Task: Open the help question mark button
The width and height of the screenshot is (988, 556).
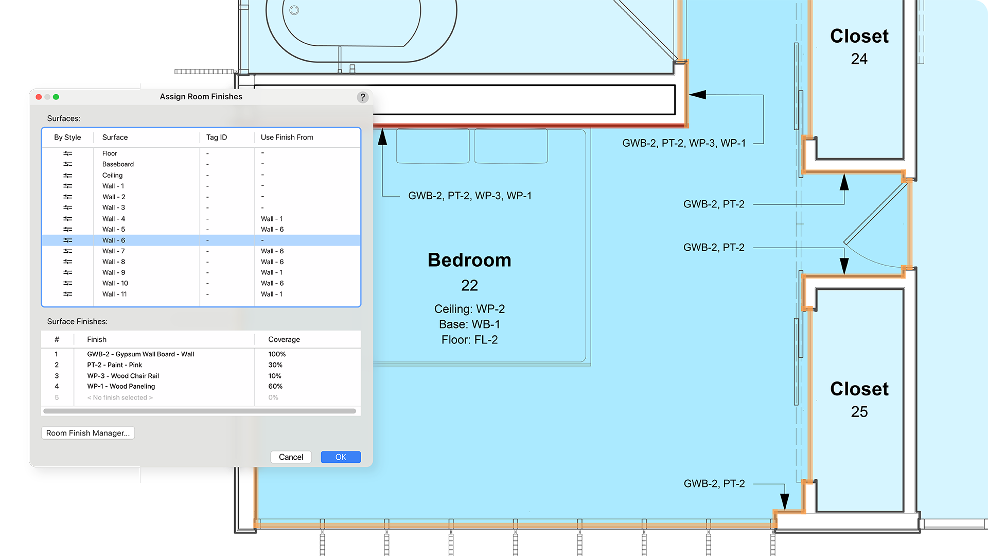Action: 363,97
